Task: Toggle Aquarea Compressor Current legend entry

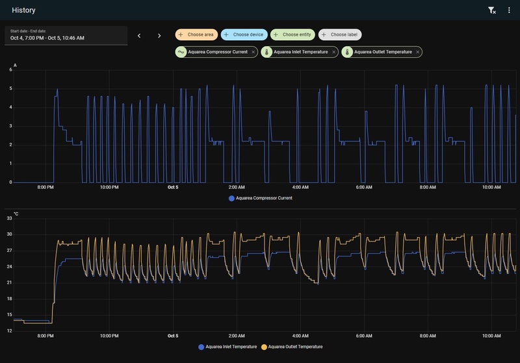Action: pos(261,198)
